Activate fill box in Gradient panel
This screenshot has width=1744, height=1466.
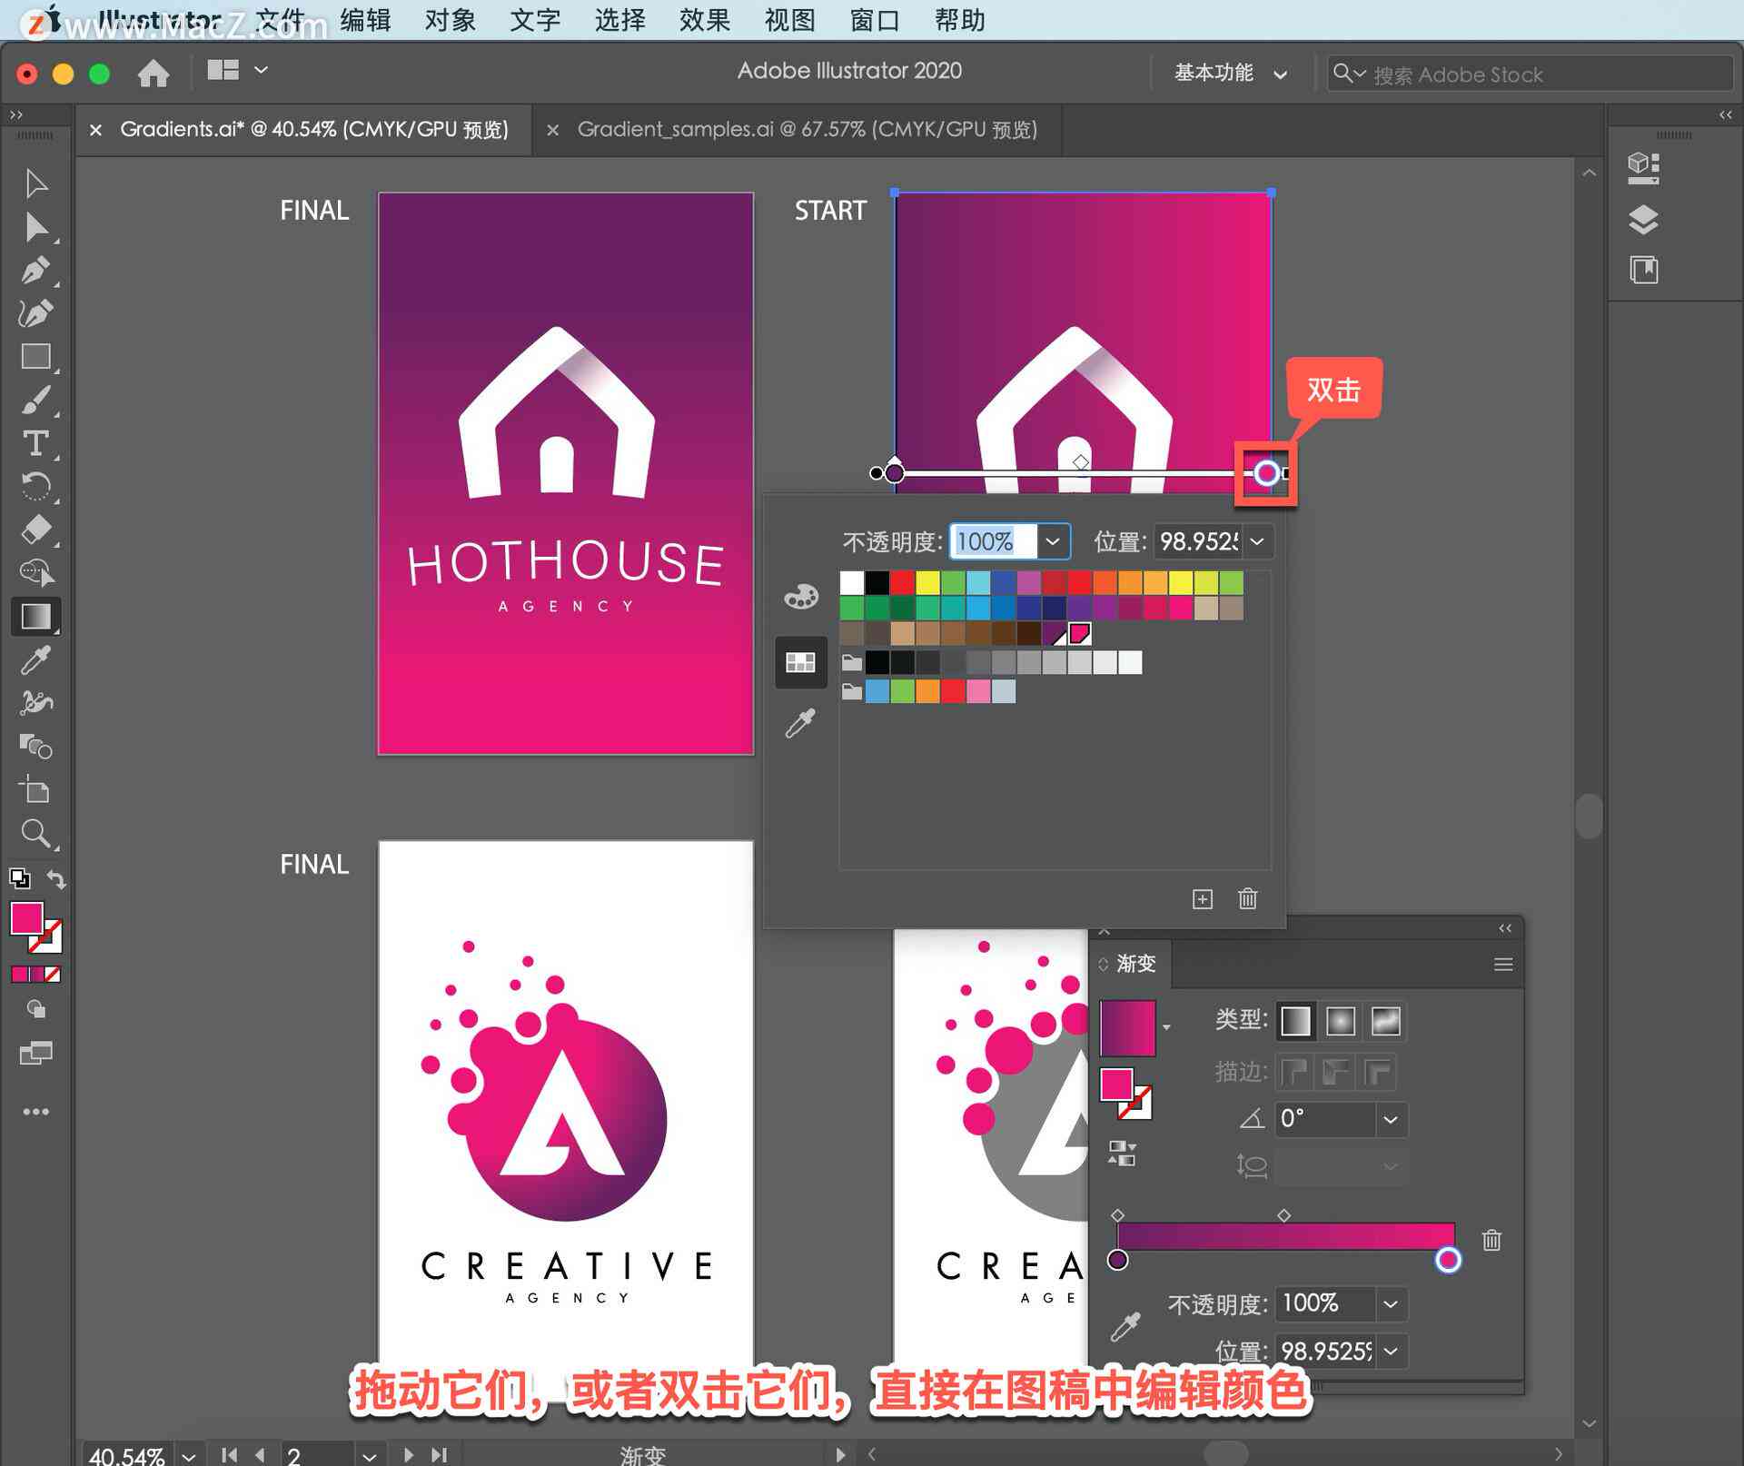1116,1085
